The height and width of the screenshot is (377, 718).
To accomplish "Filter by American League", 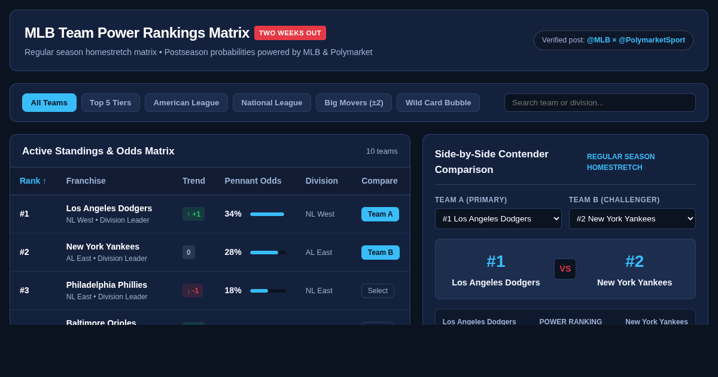I will (x=186, y=102).
